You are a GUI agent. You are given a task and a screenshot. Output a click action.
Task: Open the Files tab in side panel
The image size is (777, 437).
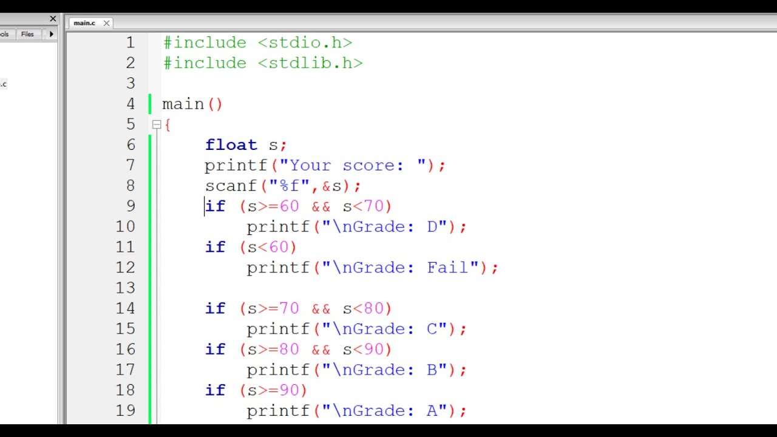27,34
